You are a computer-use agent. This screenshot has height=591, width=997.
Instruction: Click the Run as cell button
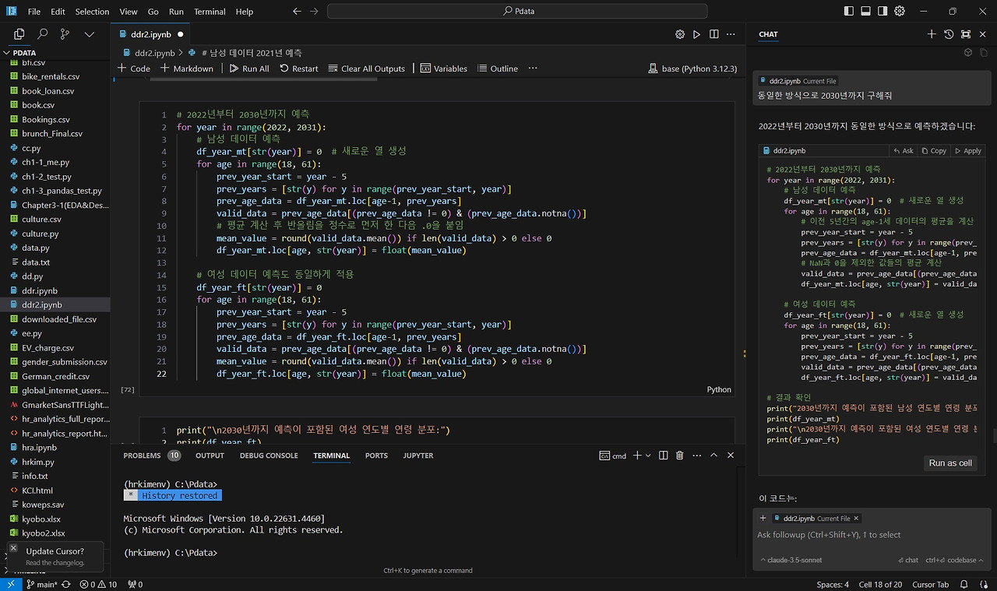click(x=949, y=463)
